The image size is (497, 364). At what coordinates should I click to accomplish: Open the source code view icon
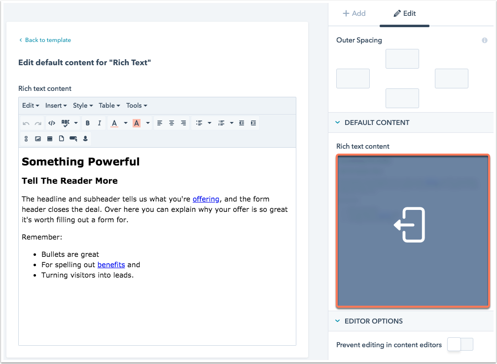(52, 123)
